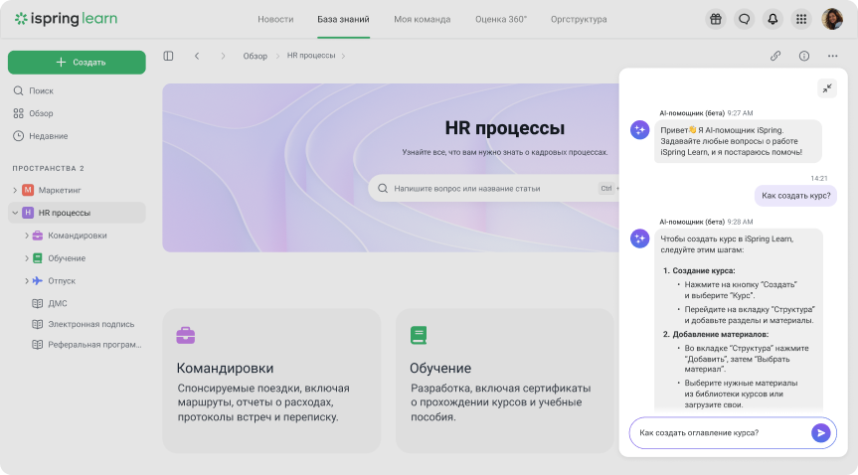Image resolution: width=858 pixels, height=475 pixels.
Task: Click the briefcase icon on Командировки card
Action: pos(186,335)
